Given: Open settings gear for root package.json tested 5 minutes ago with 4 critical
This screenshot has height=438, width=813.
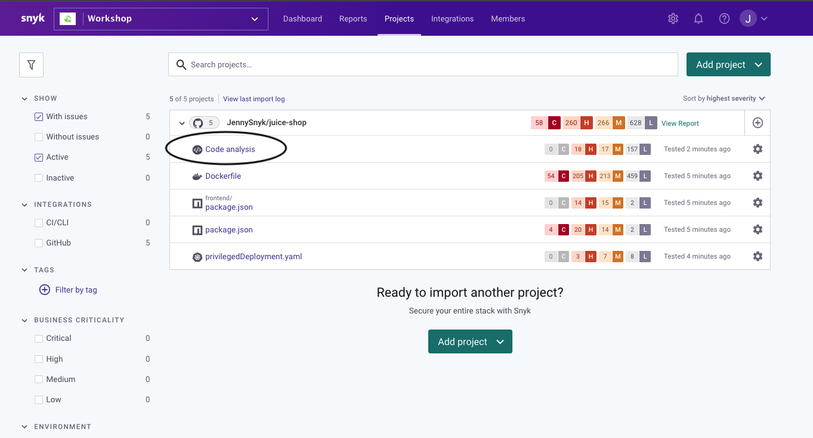Looking at the screenshot, I should 758,229.
